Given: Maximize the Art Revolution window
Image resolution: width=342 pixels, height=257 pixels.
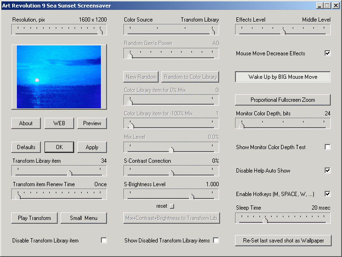Looking at the screenshot, I should pos(327,6).
